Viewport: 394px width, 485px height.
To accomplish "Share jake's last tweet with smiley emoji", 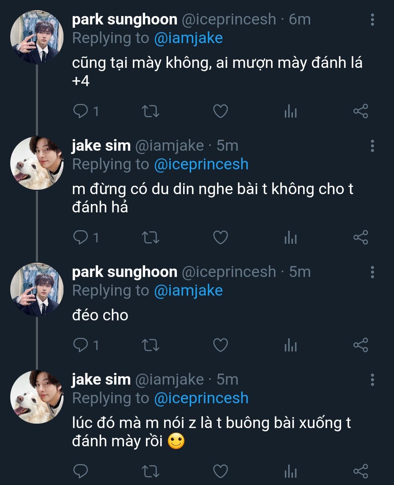I will [x=360, y=471].
